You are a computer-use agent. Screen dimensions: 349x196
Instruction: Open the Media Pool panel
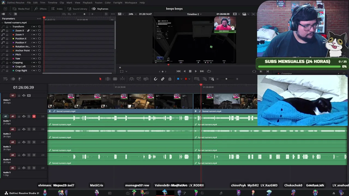tap(21, 9)
